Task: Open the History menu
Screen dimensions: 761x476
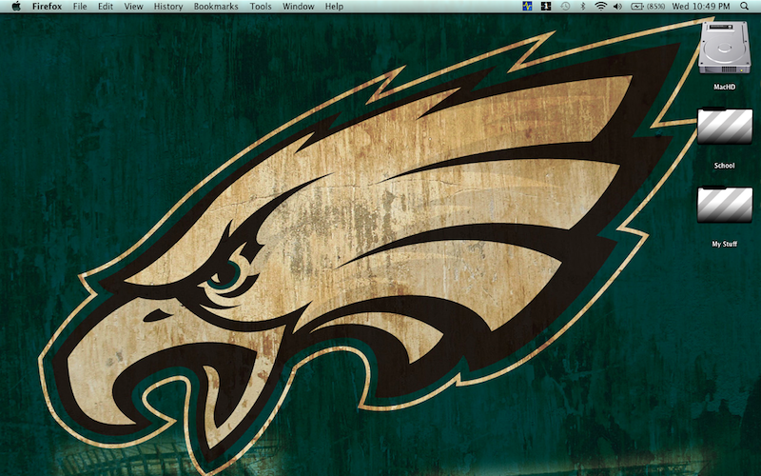Action: click(168, 7)
